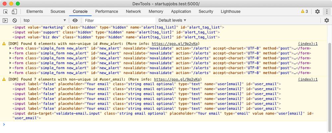Switch to the Application tab

click(181, 12)
